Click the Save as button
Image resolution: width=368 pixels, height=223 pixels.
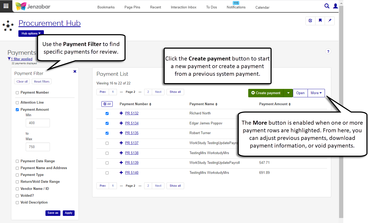pyautogui.click(x=53, y=213)
